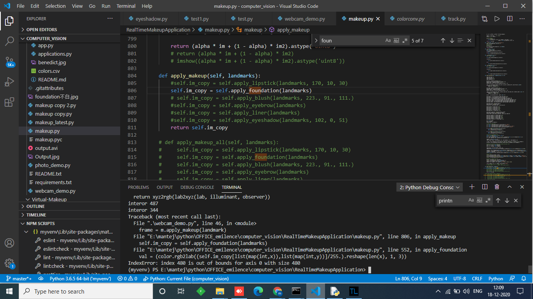Close the terminal panel
Image resolution: width=533 pixels, height=299 pixels.
tap(522, 187)
